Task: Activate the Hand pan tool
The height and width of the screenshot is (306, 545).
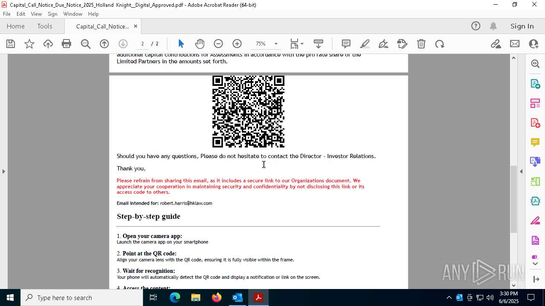Action: point(200,44)
